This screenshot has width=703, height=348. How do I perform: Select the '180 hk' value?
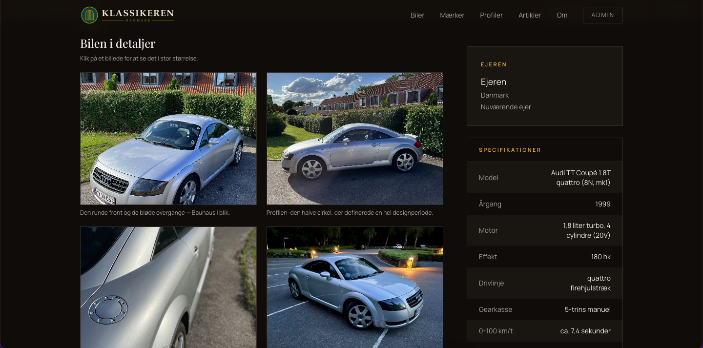click(601, 257)
